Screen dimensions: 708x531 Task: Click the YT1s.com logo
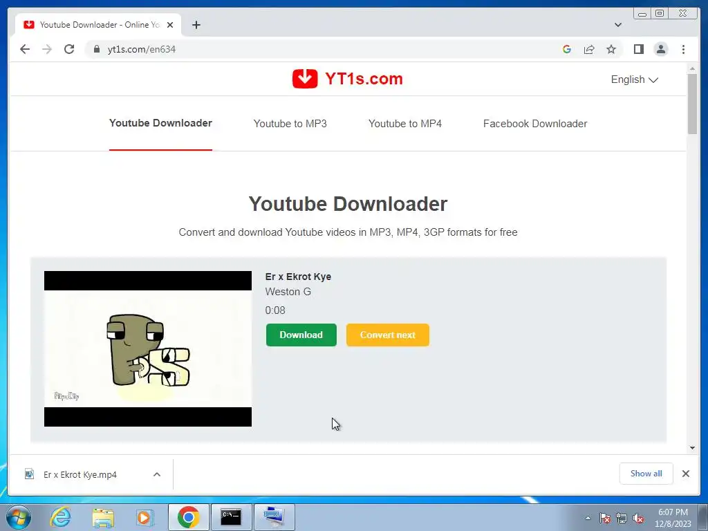tap(348, 79)
